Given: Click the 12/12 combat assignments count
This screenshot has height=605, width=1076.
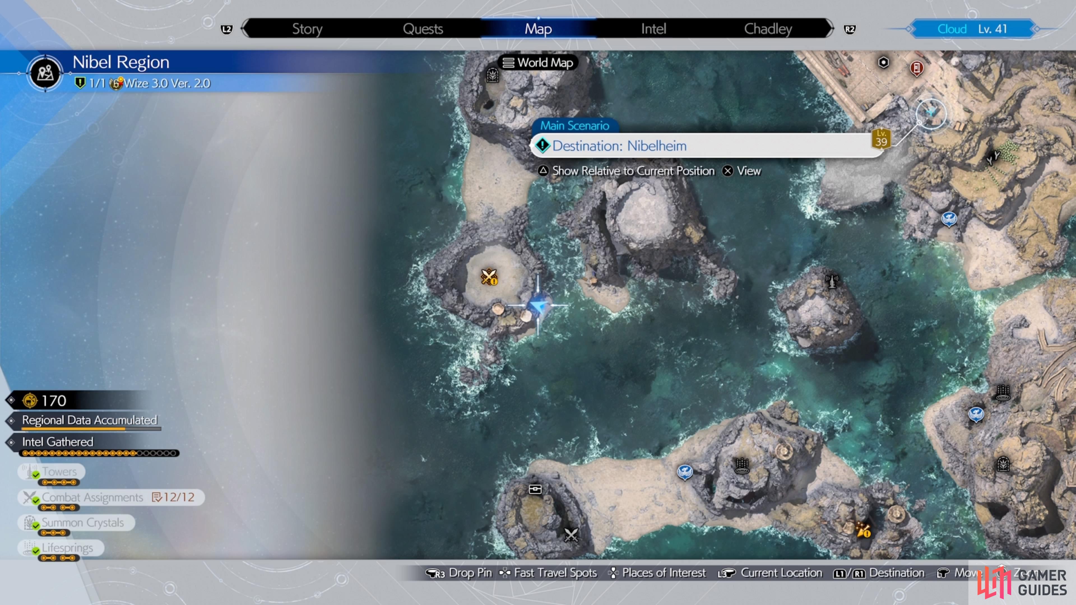Looking at the screenshot, I should click(173, 497).
